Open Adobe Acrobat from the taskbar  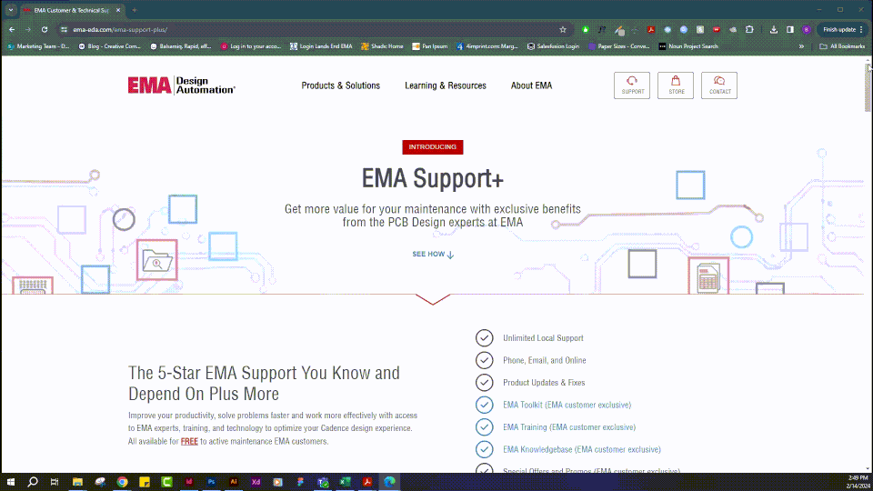(366, 482)
